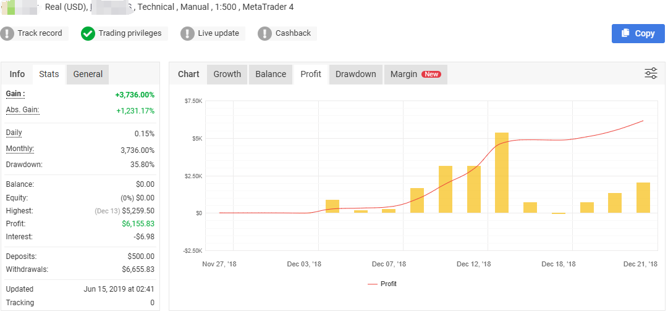
Task: Click the tallest yellow profit bar
Action: [502, 173]
